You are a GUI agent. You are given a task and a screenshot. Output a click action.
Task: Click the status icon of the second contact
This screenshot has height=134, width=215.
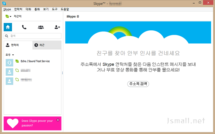pyautogui.click(x=17, y=70)
